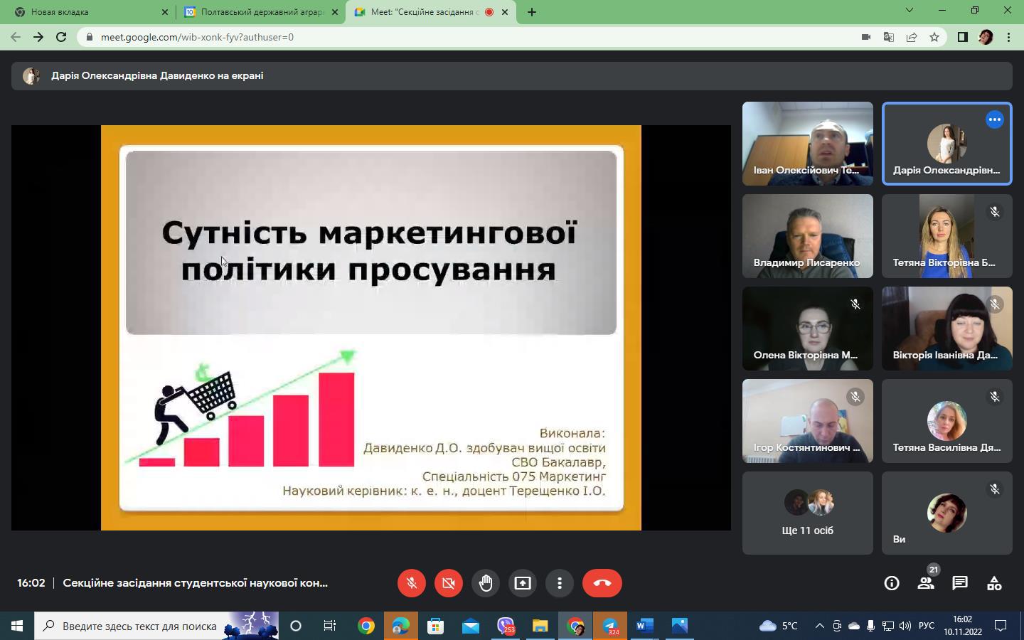Click the Вікторія Іванівна participant tile
1024x640 pixels.
947,329
